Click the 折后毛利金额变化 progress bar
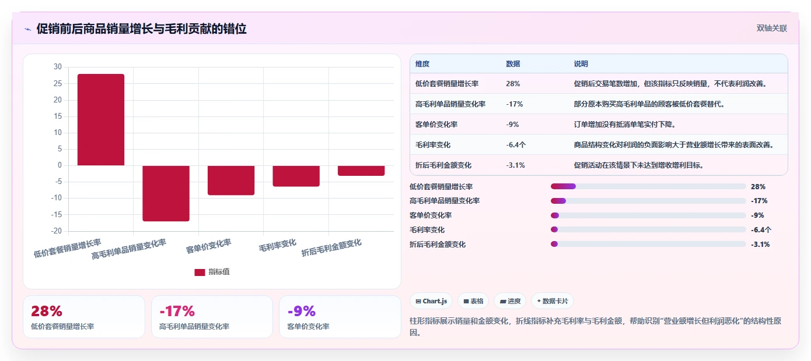The width and height of the screenshot is (811, 361). [648, 244]
